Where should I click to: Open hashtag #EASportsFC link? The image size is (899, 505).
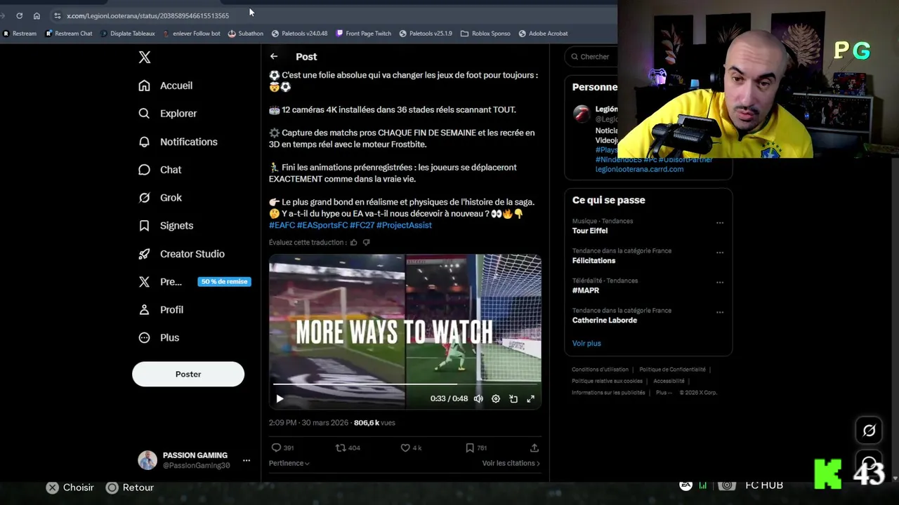pyautogui.click(x=322, y=225)
